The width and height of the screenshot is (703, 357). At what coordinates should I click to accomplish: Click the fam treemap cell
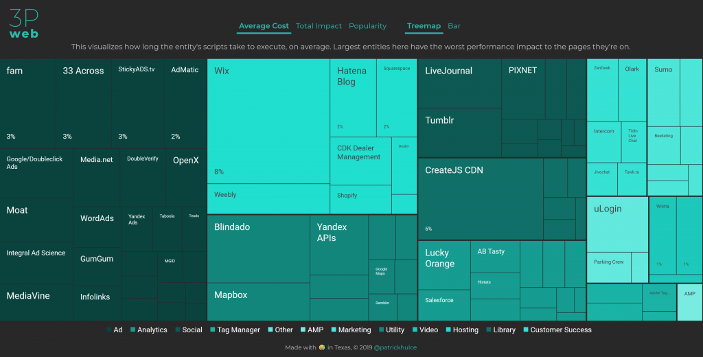(x=27, y=104)
